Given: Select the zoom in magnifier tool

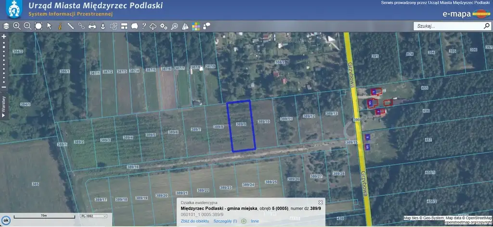Looking at the screenshot, I should [x=17, y=26].
